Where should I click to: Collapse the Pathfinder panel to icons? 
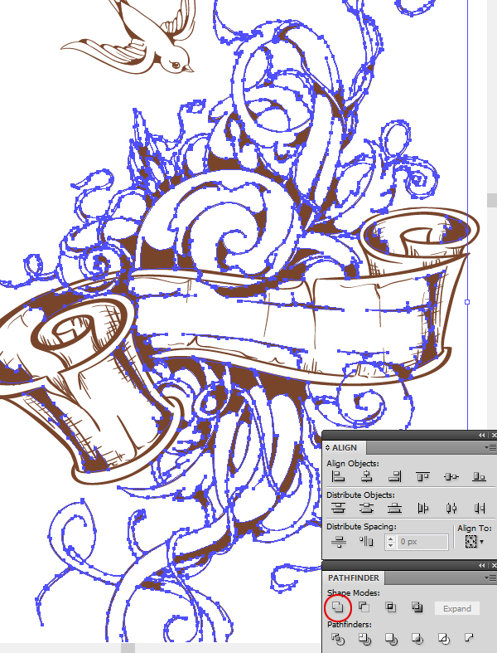click(481, 565)
